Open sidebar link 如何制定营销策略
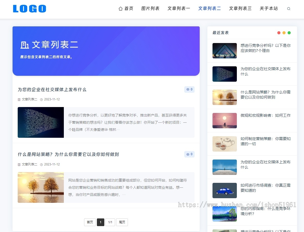304x232 pixels. point(265,141)
